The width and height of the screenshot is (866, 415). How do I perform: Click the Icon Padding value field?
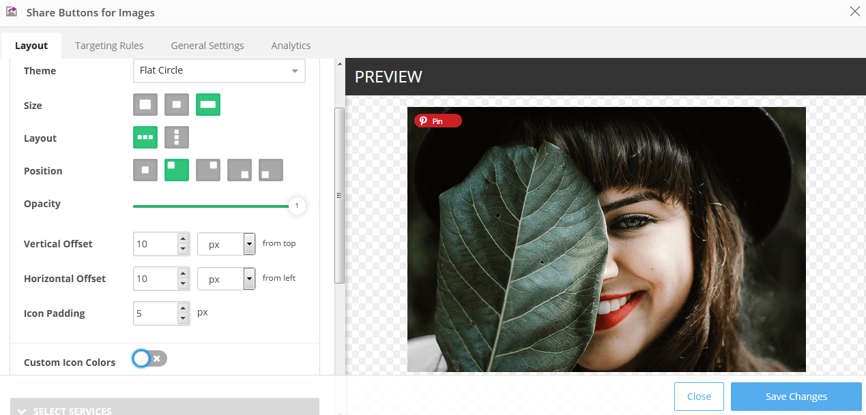[x=156, y=313]
